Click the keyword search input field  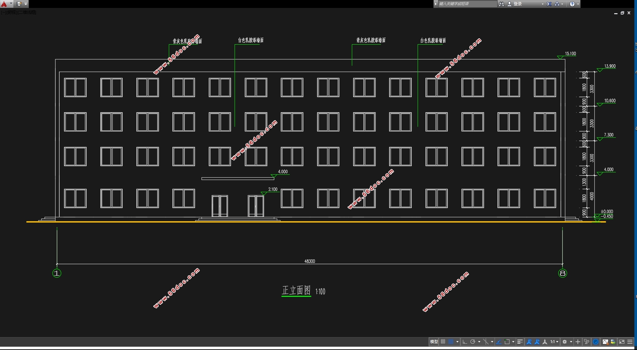(x=467, y=4)
